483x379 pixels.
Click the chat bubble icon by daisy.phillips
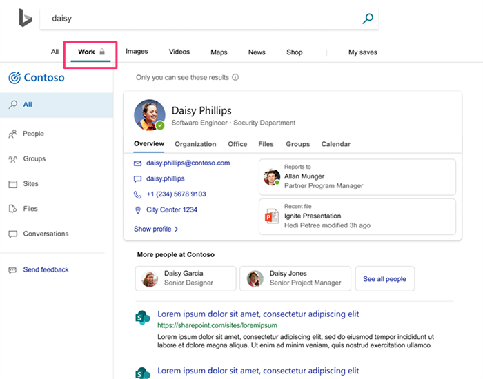[137, 178]
